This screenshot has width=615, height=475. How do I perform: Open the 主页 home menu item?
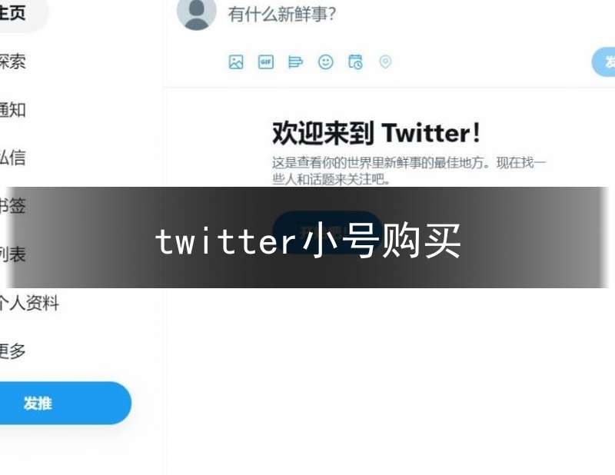click(14, 12)
